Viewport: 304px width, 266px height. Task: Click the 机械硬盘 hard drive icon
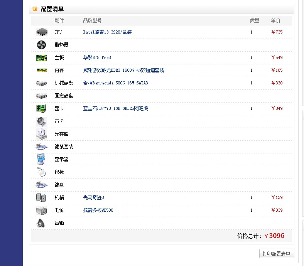(41, 83)
